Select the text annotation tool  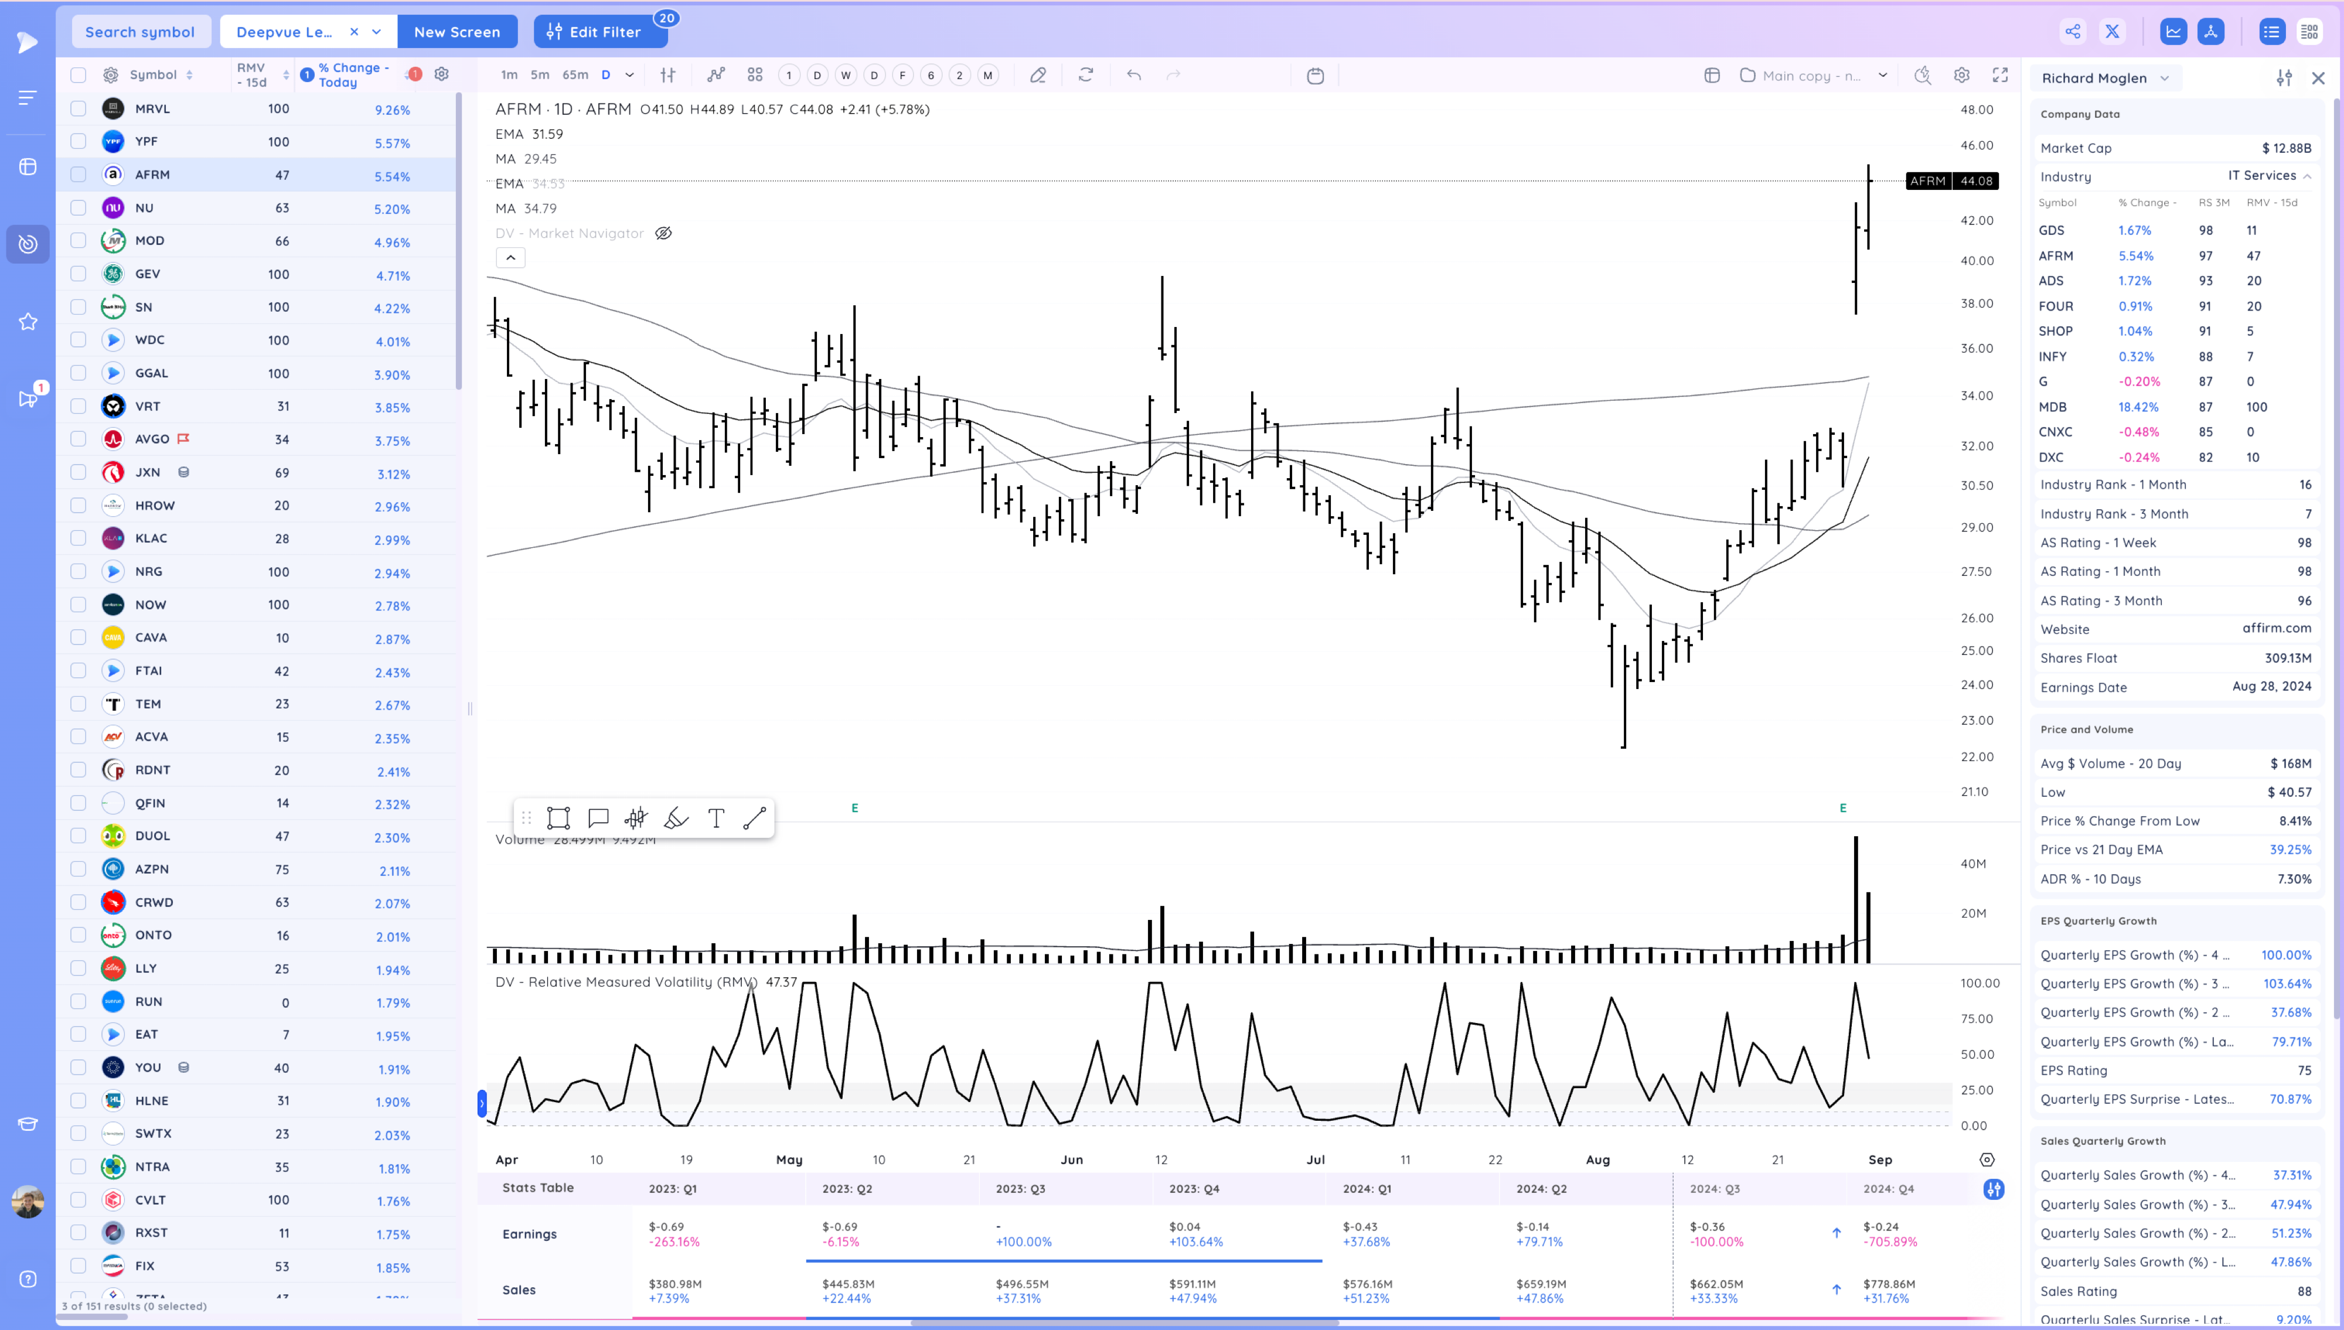coord(716,819)
